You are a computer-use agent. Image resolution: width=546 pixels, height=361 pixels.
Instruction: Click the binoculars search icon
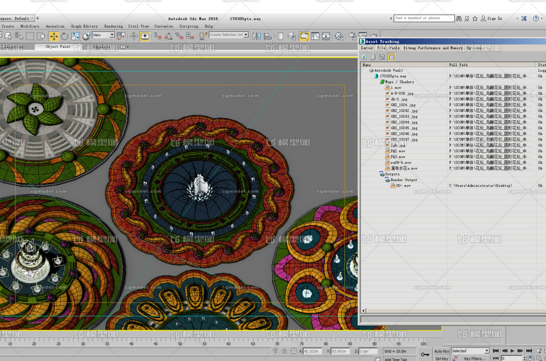[459, 18]
